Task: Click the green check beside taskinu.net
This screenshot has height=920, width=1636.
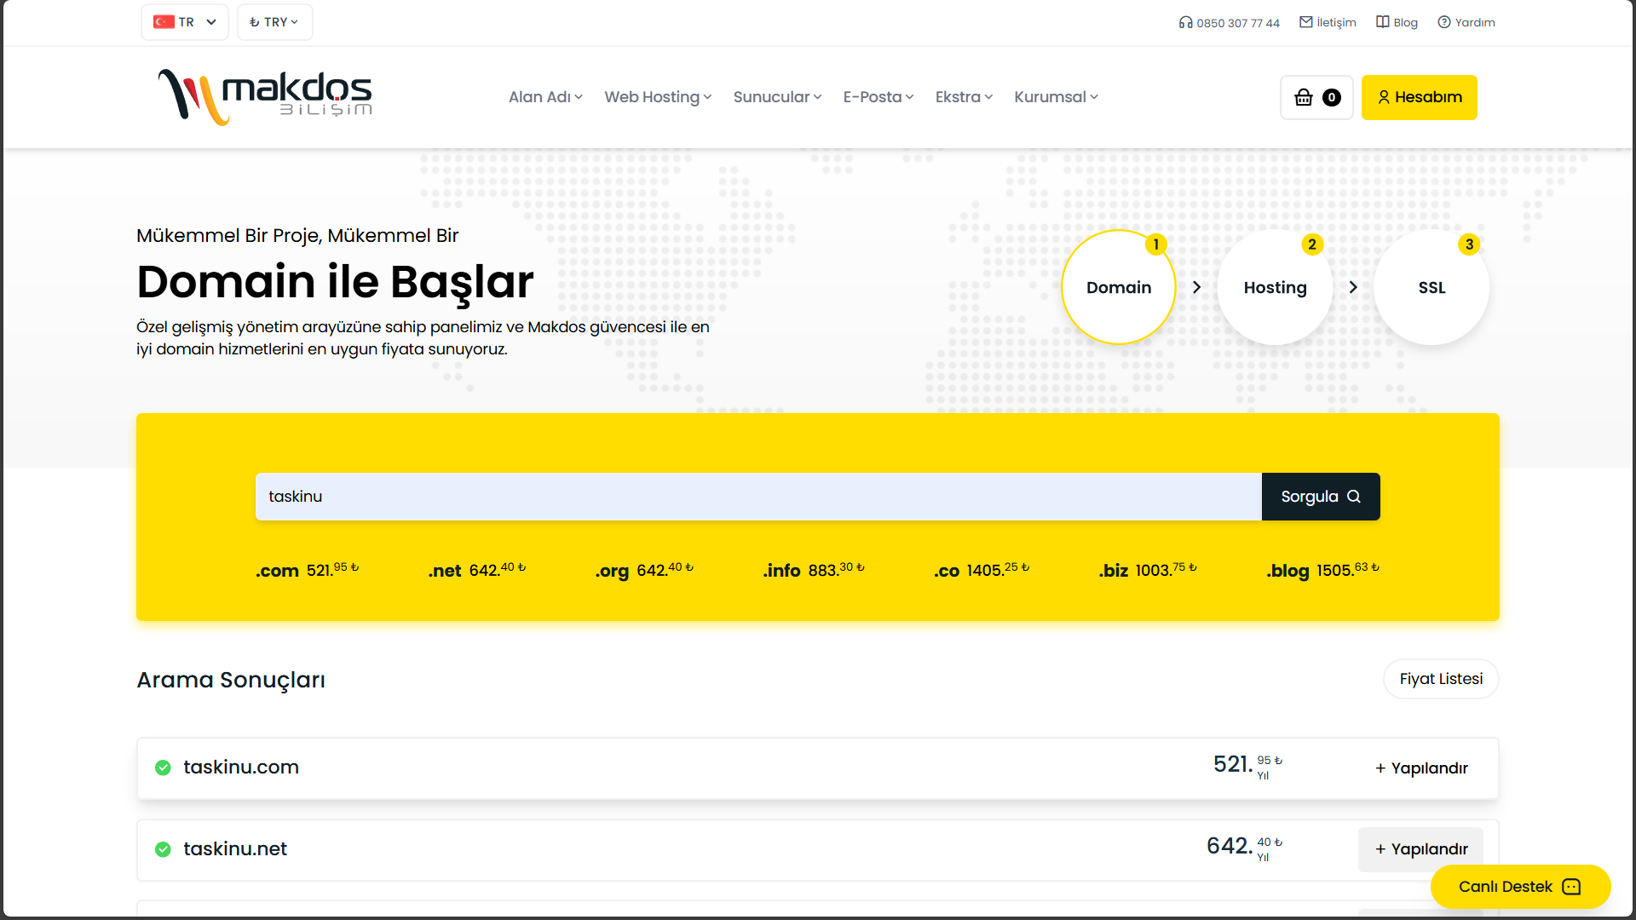Action: coord(163,849)
